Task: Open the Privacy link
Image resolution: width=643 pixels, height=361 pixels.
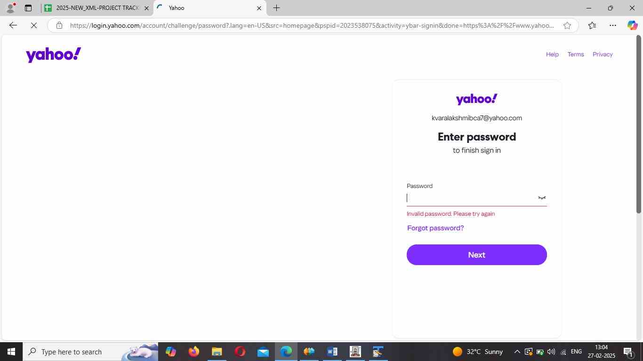Action: (x=603, y=55)
